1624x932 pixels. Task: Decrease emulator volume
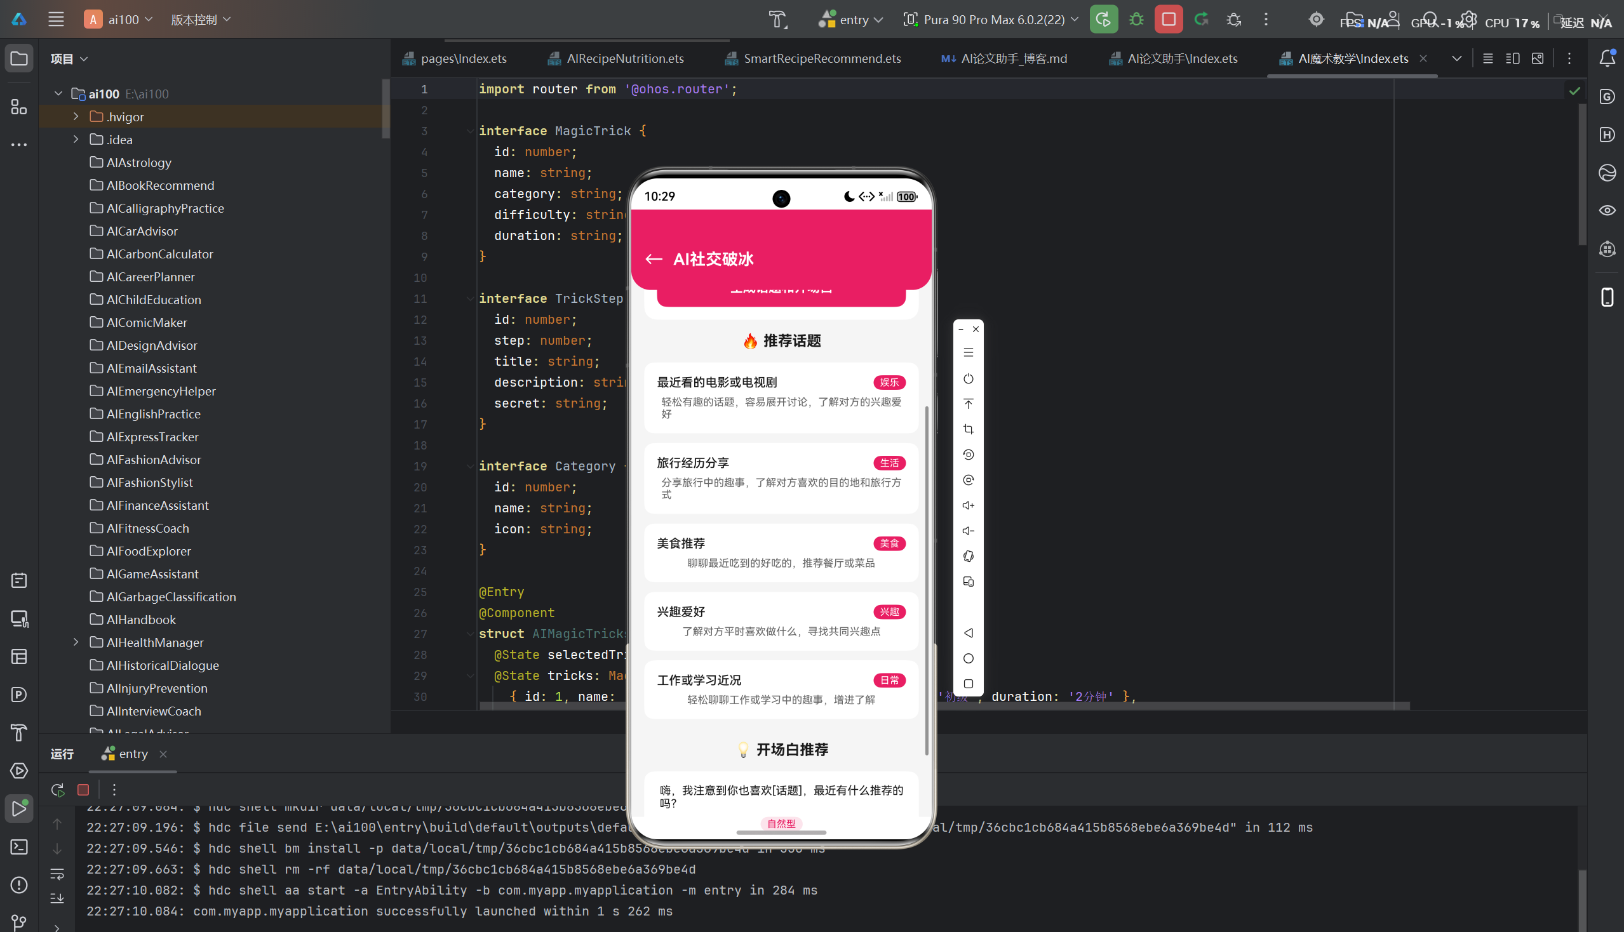click(969, 531)
